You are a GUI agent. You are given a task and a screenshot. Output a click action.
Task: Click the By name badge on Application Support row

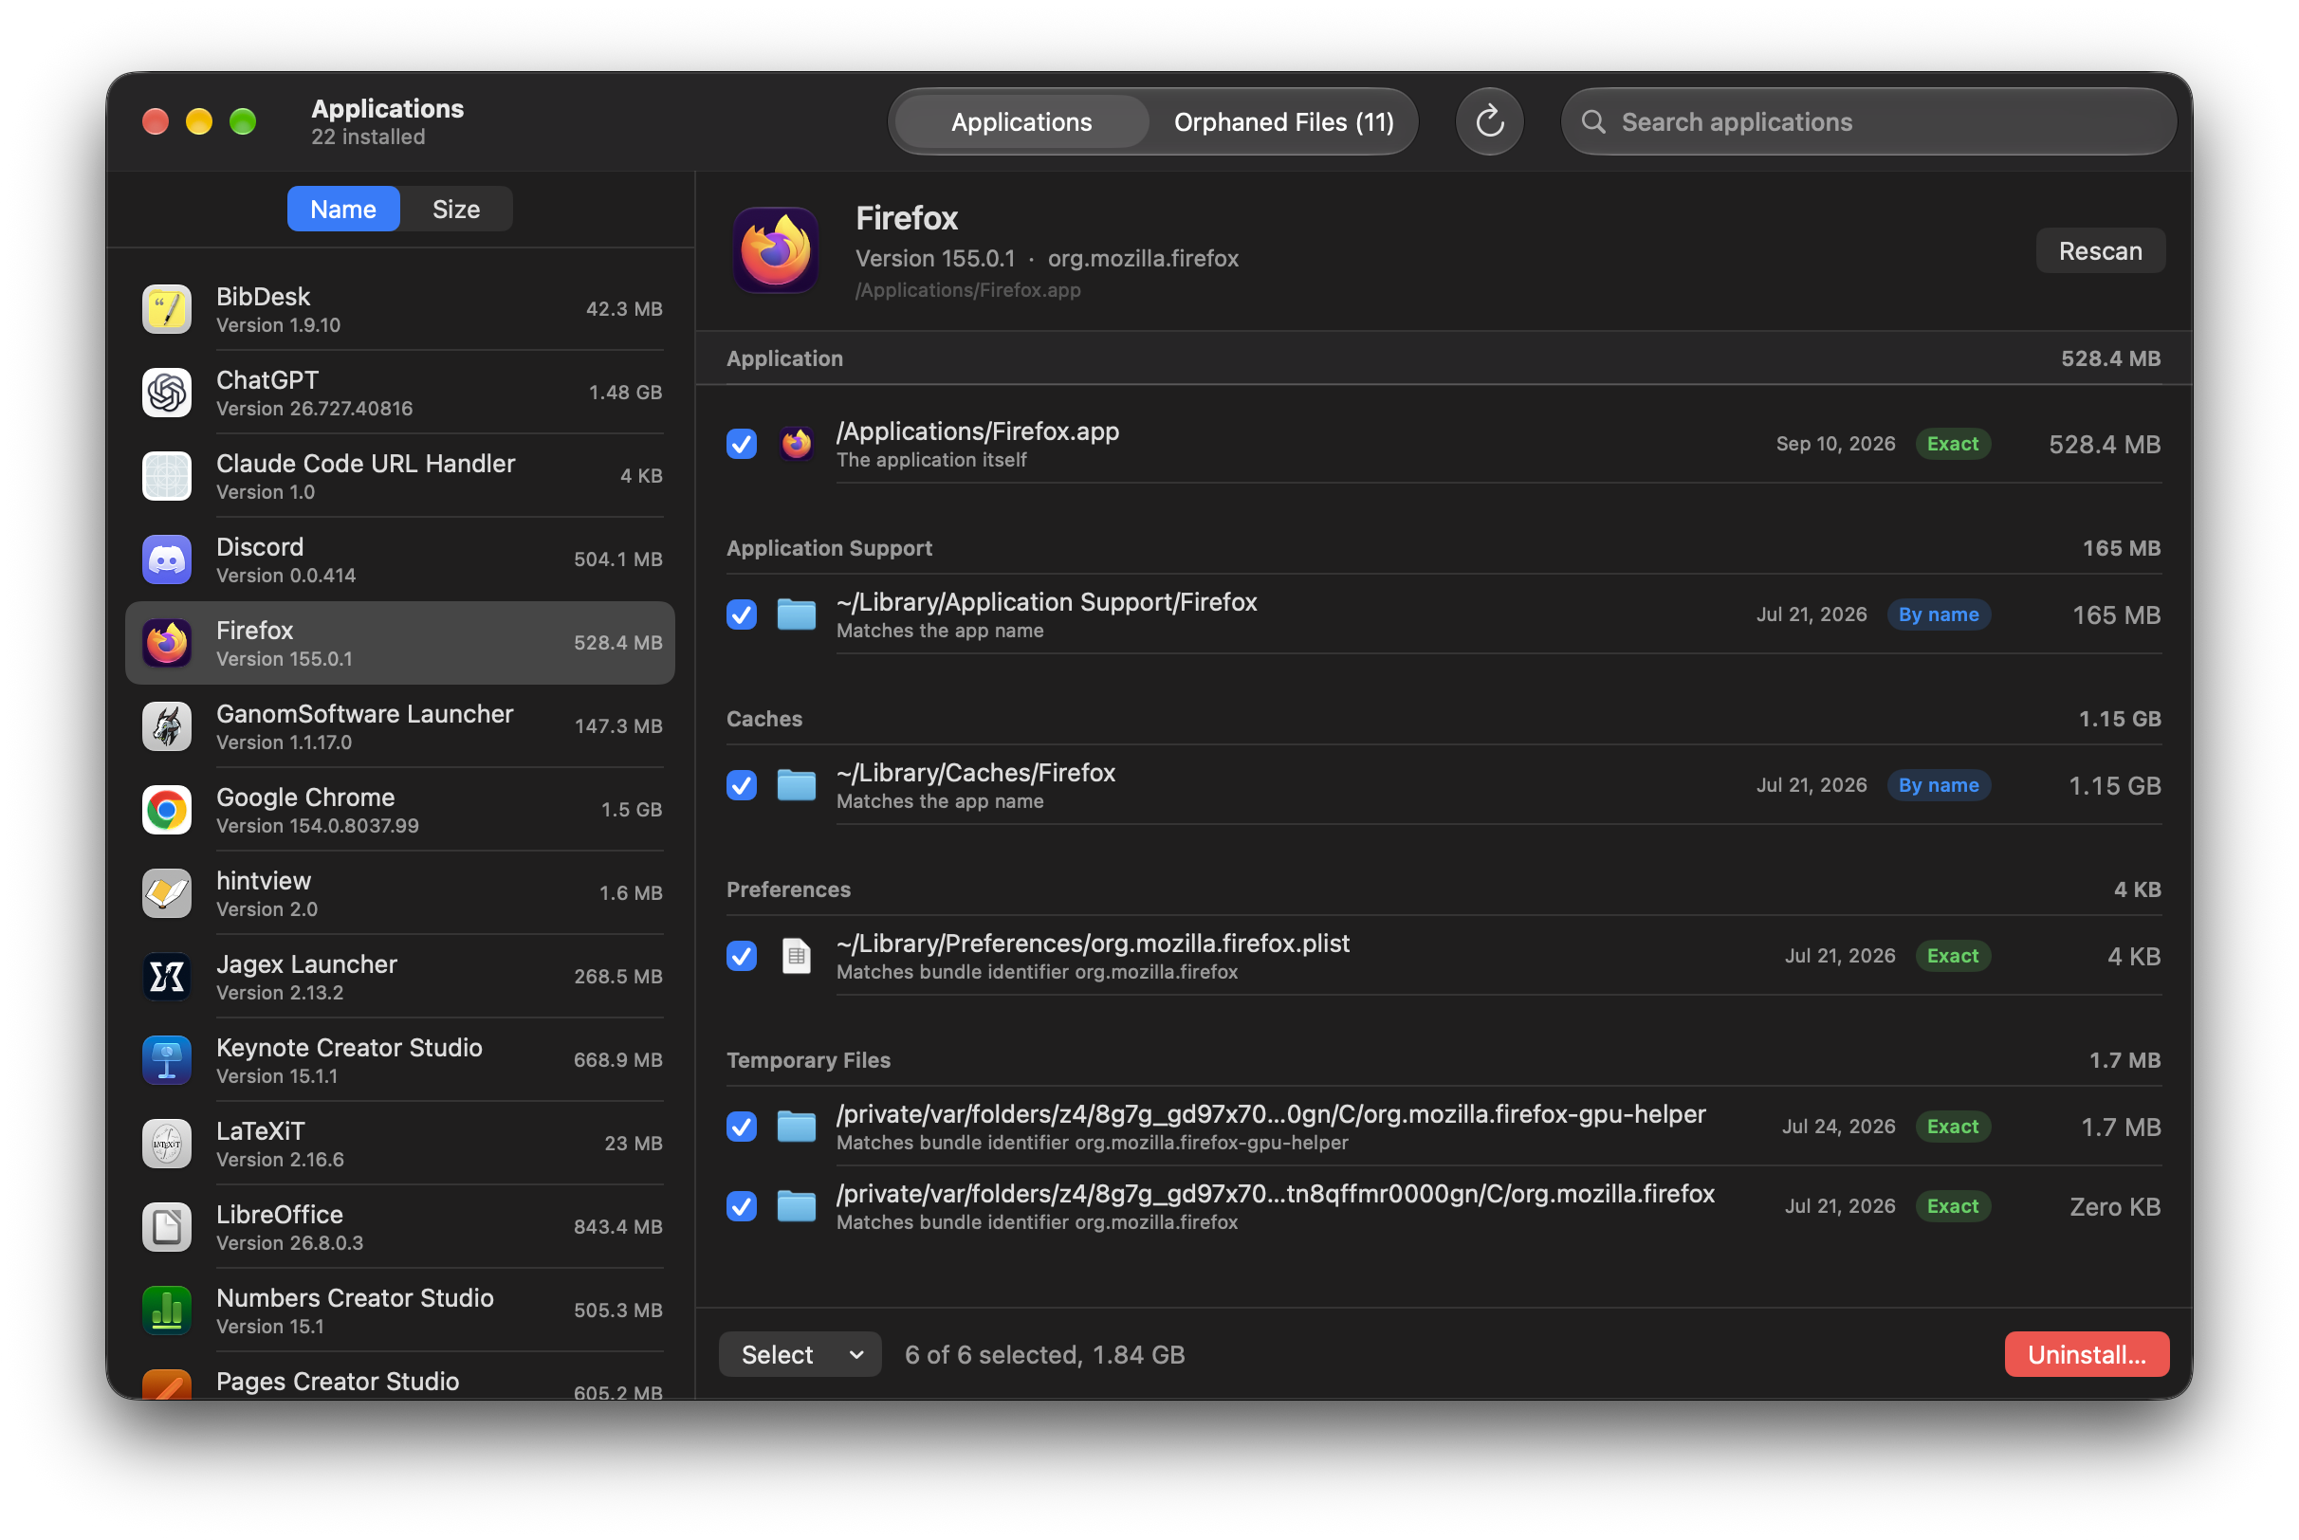click(x=1939, y=614)
